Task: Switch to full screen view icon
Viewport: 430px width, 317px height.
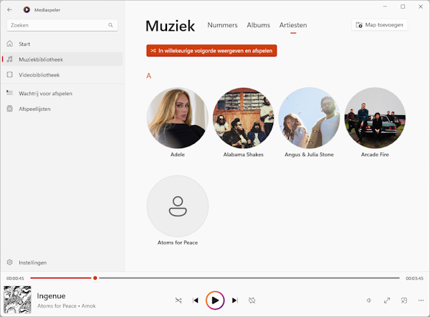Action: click(387, 301)
